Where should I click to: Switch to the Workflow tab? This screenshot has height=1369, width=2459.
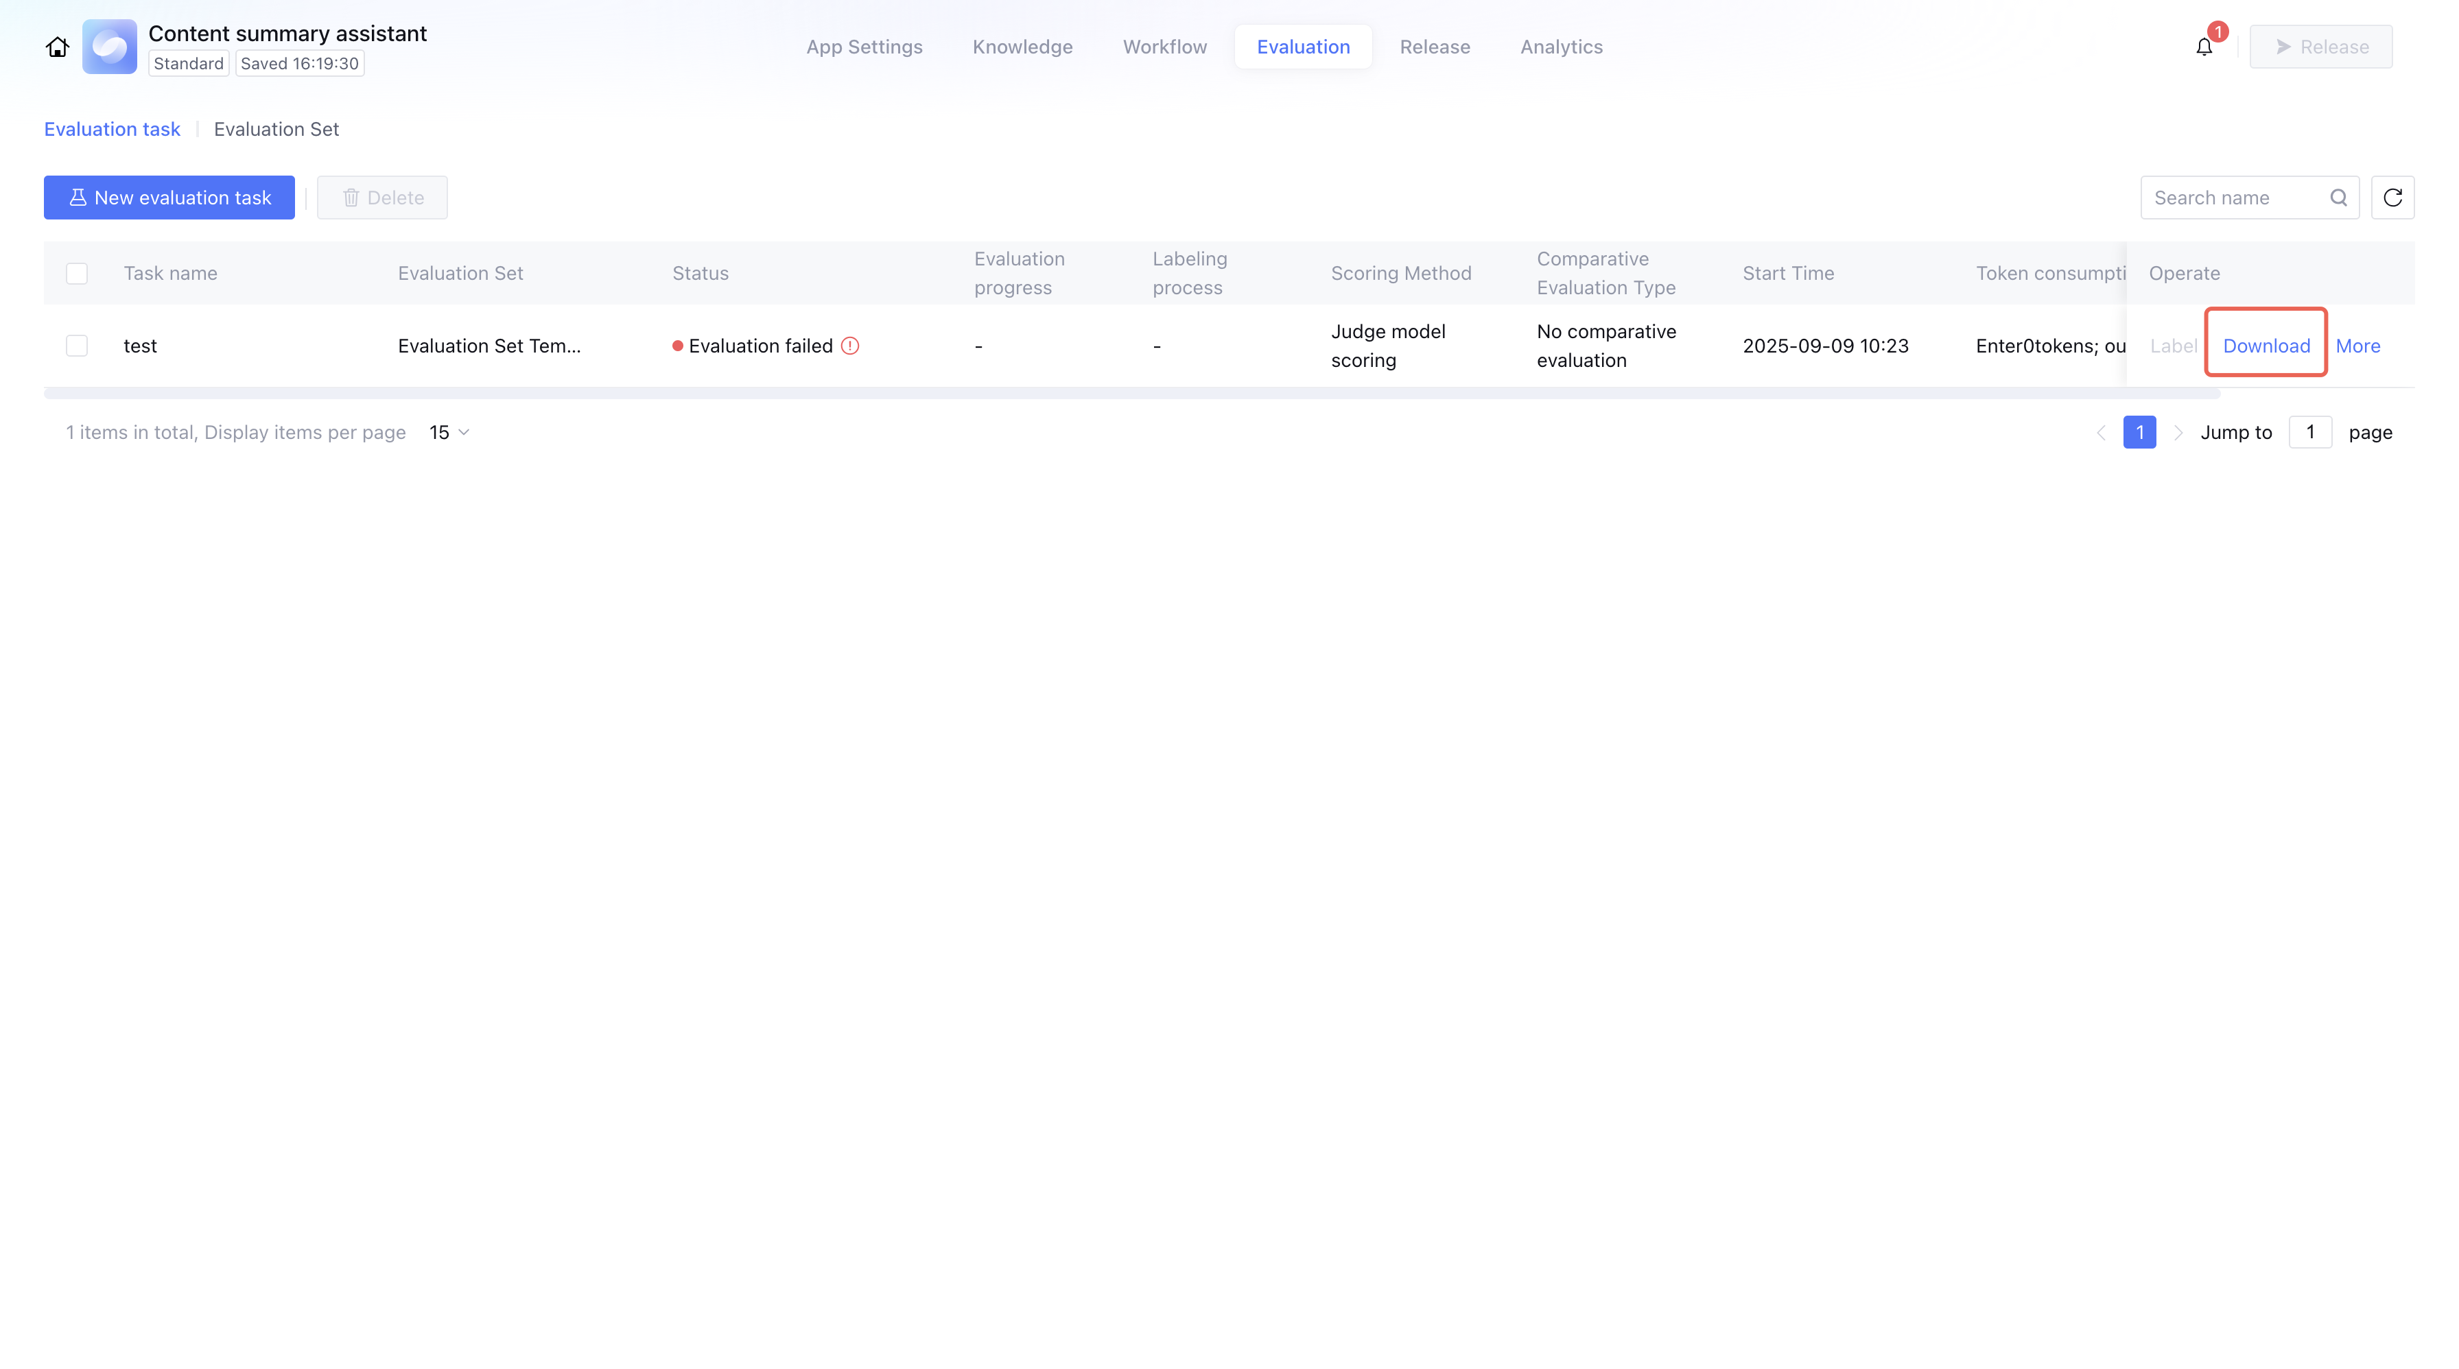(1164, 47)
